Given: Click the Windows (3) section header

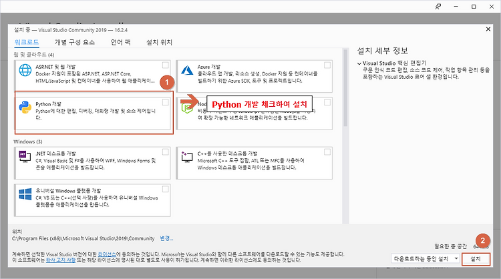Looking at the screenshot, I should [x=28, y=142].
